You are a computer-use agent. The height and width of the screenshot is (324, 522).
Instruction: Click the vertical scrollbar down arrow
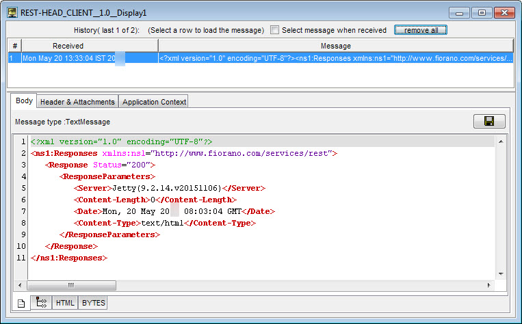point(500,274)
